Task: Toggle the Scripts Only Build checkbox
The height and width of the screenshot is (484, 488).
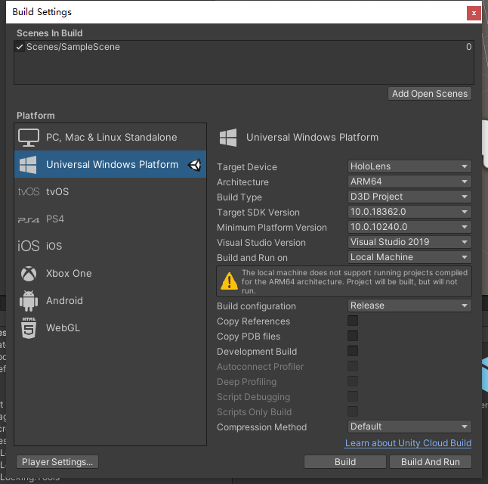Action: tap(353, 411)
